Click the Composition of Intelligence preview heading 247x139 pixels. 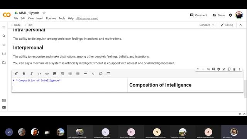161,85
